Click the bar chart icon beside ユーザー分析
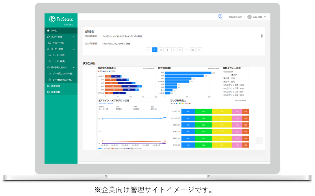315x196 pixels. coord(50,55)
